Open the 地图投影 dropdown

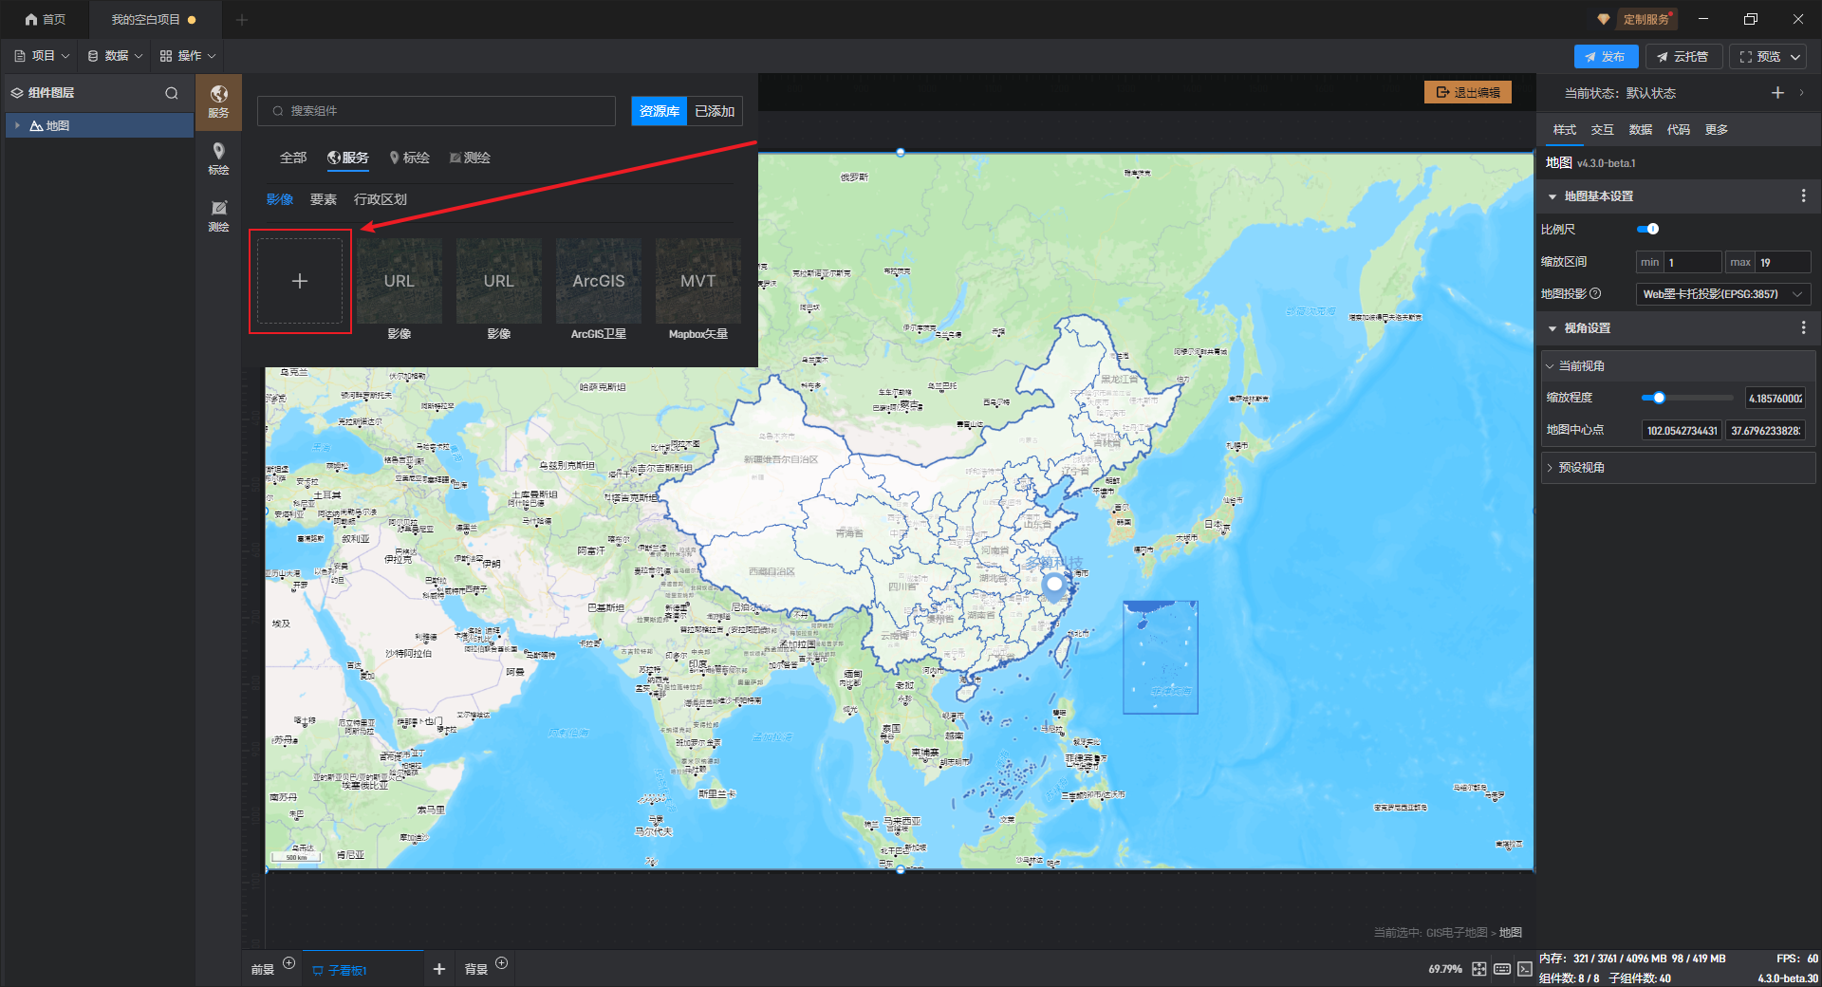pyautogui.click(x=1722, y=294)
